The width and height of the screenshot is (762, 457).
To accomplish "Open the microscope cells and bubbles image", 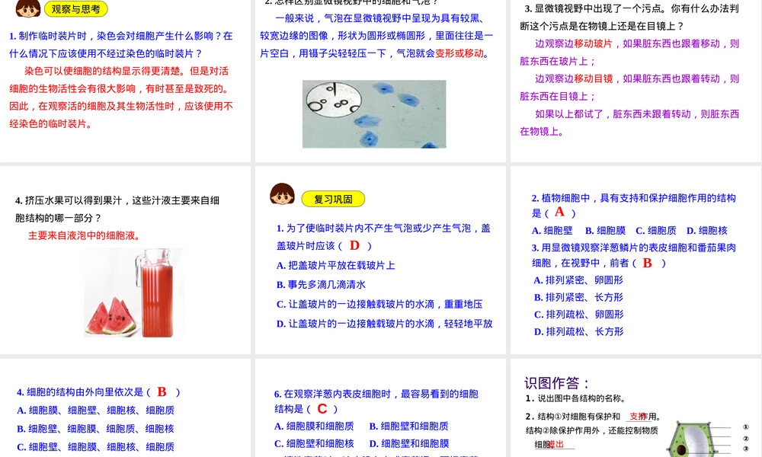I will point(374,114).
